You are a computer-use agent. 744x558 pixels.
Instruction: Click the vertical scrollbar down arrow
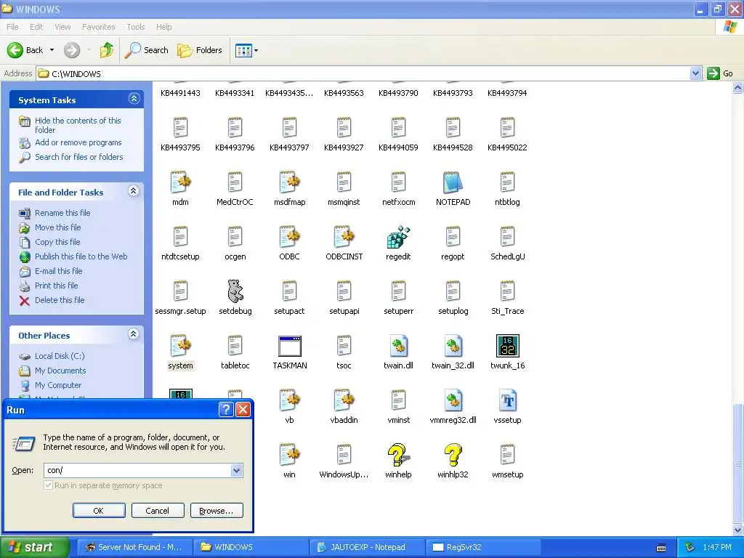click(x=737, y=530)
